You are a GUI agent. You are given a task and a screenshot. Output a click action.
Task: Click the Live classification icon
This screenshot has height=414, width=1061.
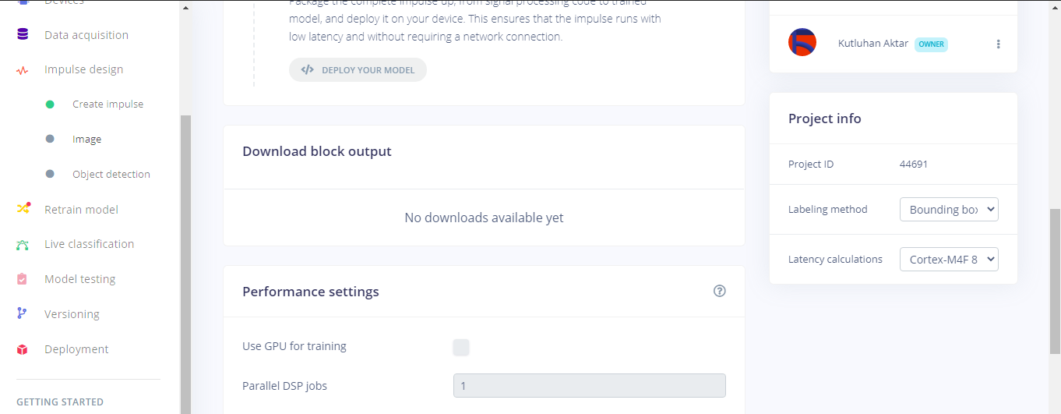pos(23,244)
